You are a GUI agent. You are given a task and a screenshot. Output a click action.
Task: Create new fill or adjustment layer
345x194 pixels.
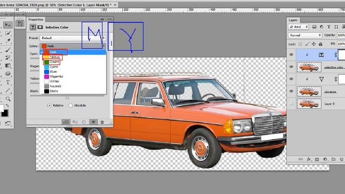(x=325, y=160)
